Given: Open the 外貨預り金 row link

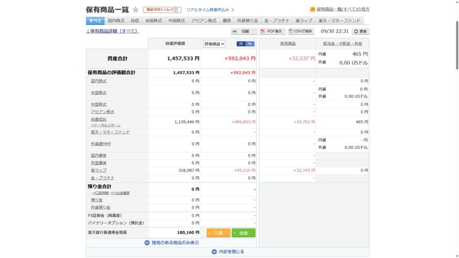Looking at the screenshot, I should coord(100,207).
